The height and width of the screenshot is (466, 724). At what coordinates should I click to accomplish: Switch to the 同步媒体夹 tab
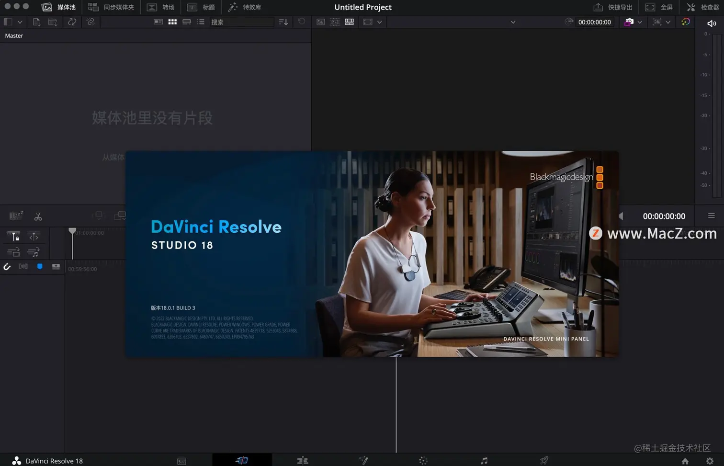click(111, 7)
